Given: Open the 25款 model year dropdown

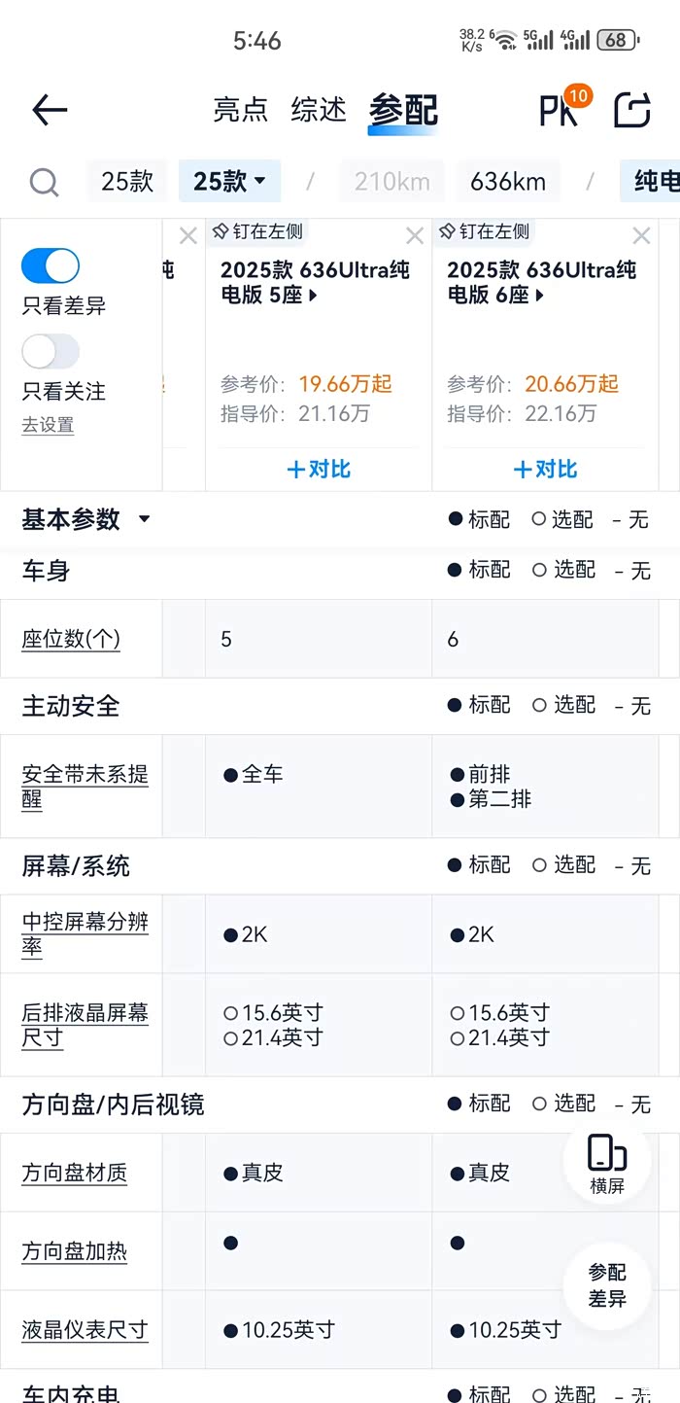Looking at the screenshot, I should pos(230,182).
